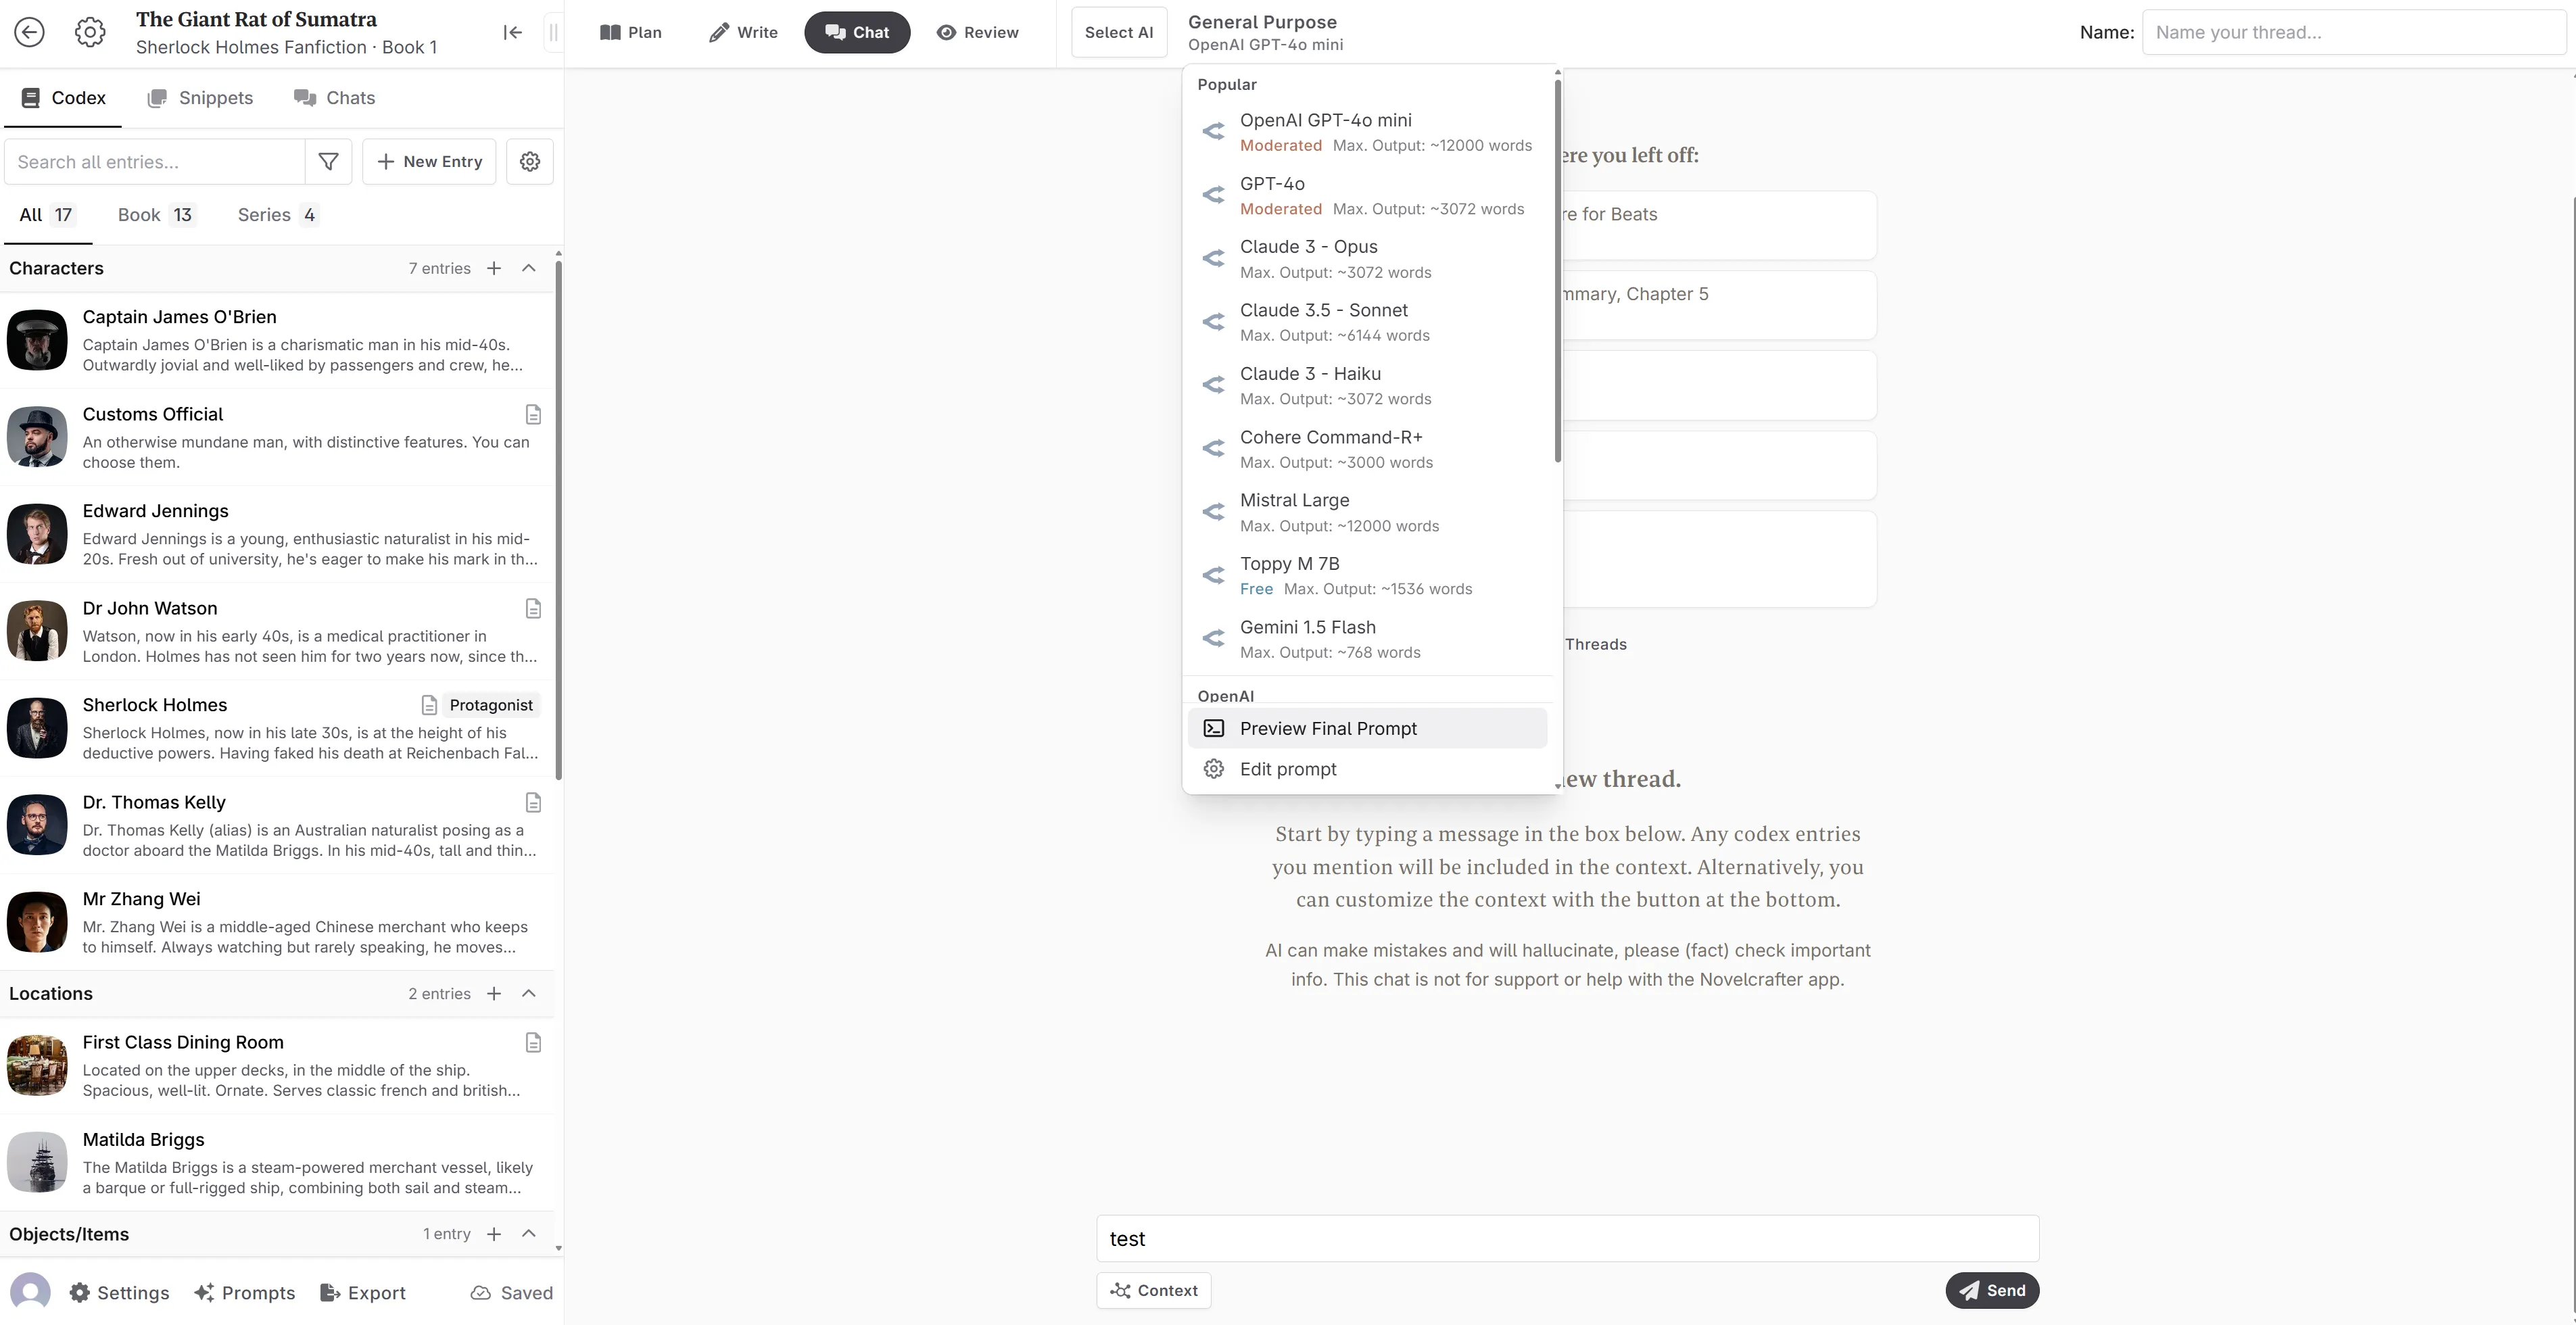Click the Matilda Briggs ship thumbnail

pos(37,1163)
